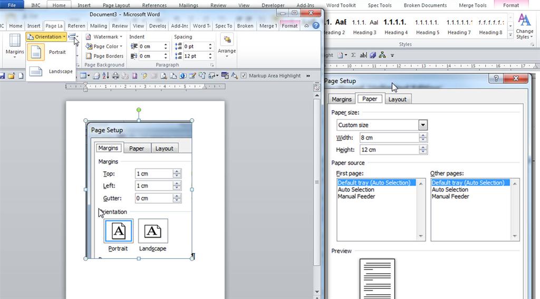The width and height of the screenshot is (540, 299).
Task: Click the Open folder icon in quick toolbar
Action: pos(12,76)
